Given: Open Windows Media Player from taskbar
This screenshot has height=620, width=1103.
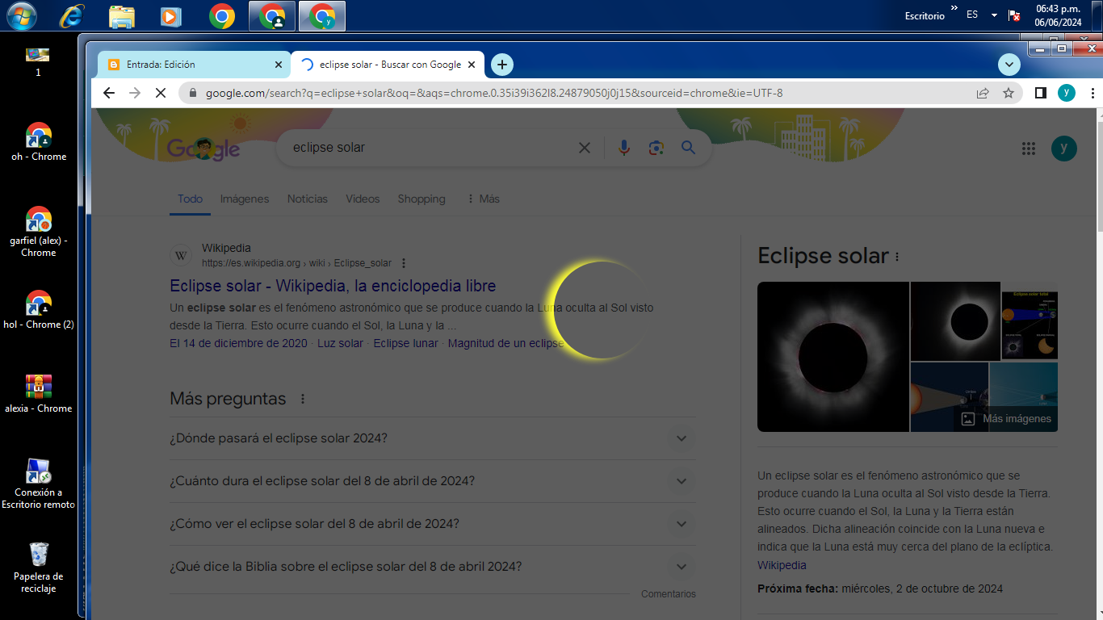Looking at the screenshot, I should pos(170,15).
